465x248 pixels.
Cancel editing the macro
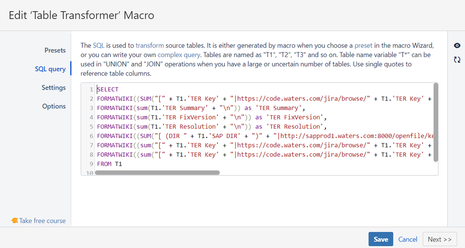pos(408,239)
